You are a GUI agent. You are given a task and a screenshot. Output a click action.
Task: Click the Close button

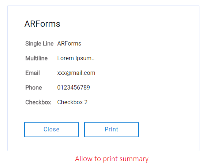coord(51,130)
